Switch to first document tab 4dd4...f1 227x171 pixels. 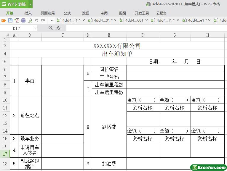pyautogui.click(x=68, y=20)
